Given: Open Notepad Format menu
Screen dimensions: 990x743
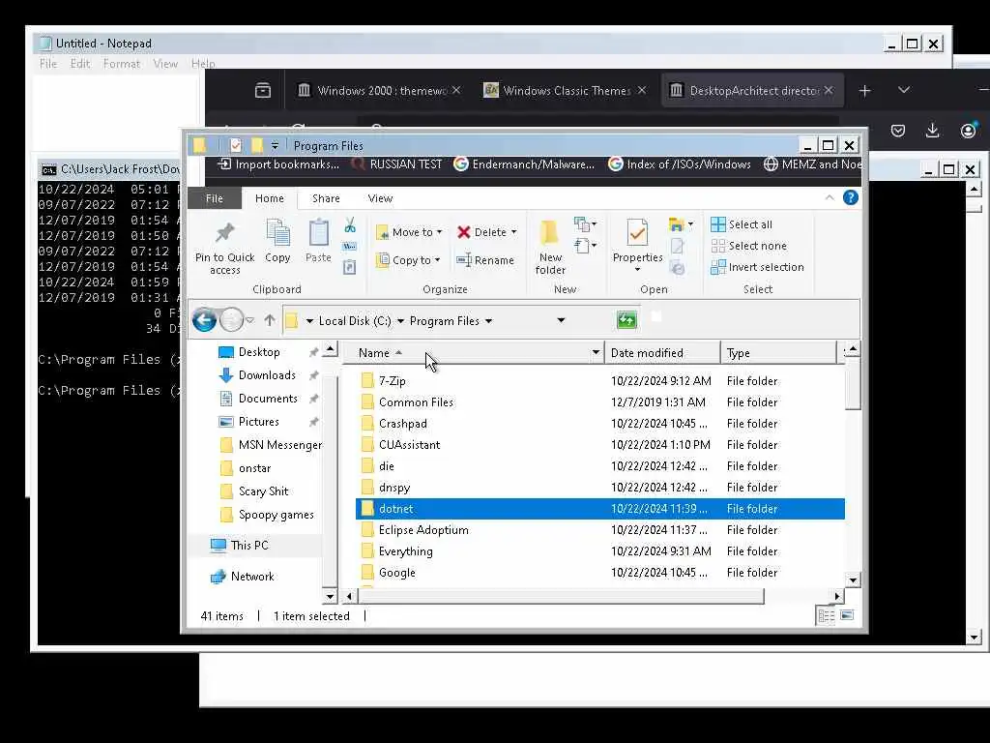Looking at the screenshot, I should (x=121, y=64).
